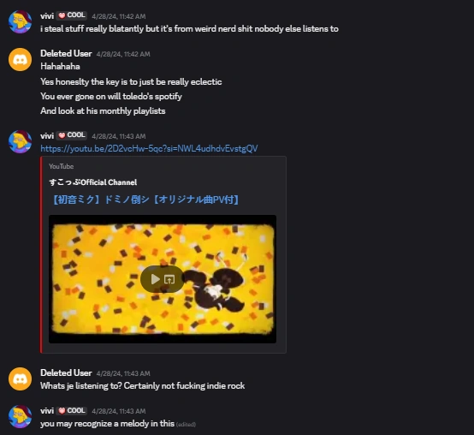Click the video thumbnail with yellow confetti
Viewport: 474px width, 435px height.
coord(163,279)
